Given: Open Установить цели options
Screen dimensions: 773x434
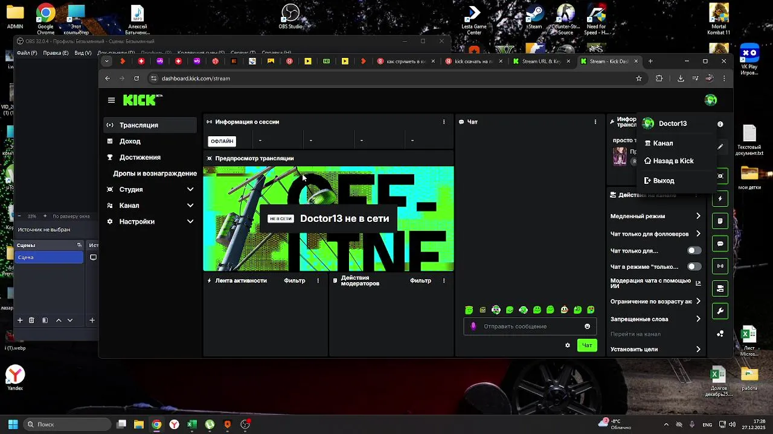Looking at the screenshot, I should click(655, 349).
